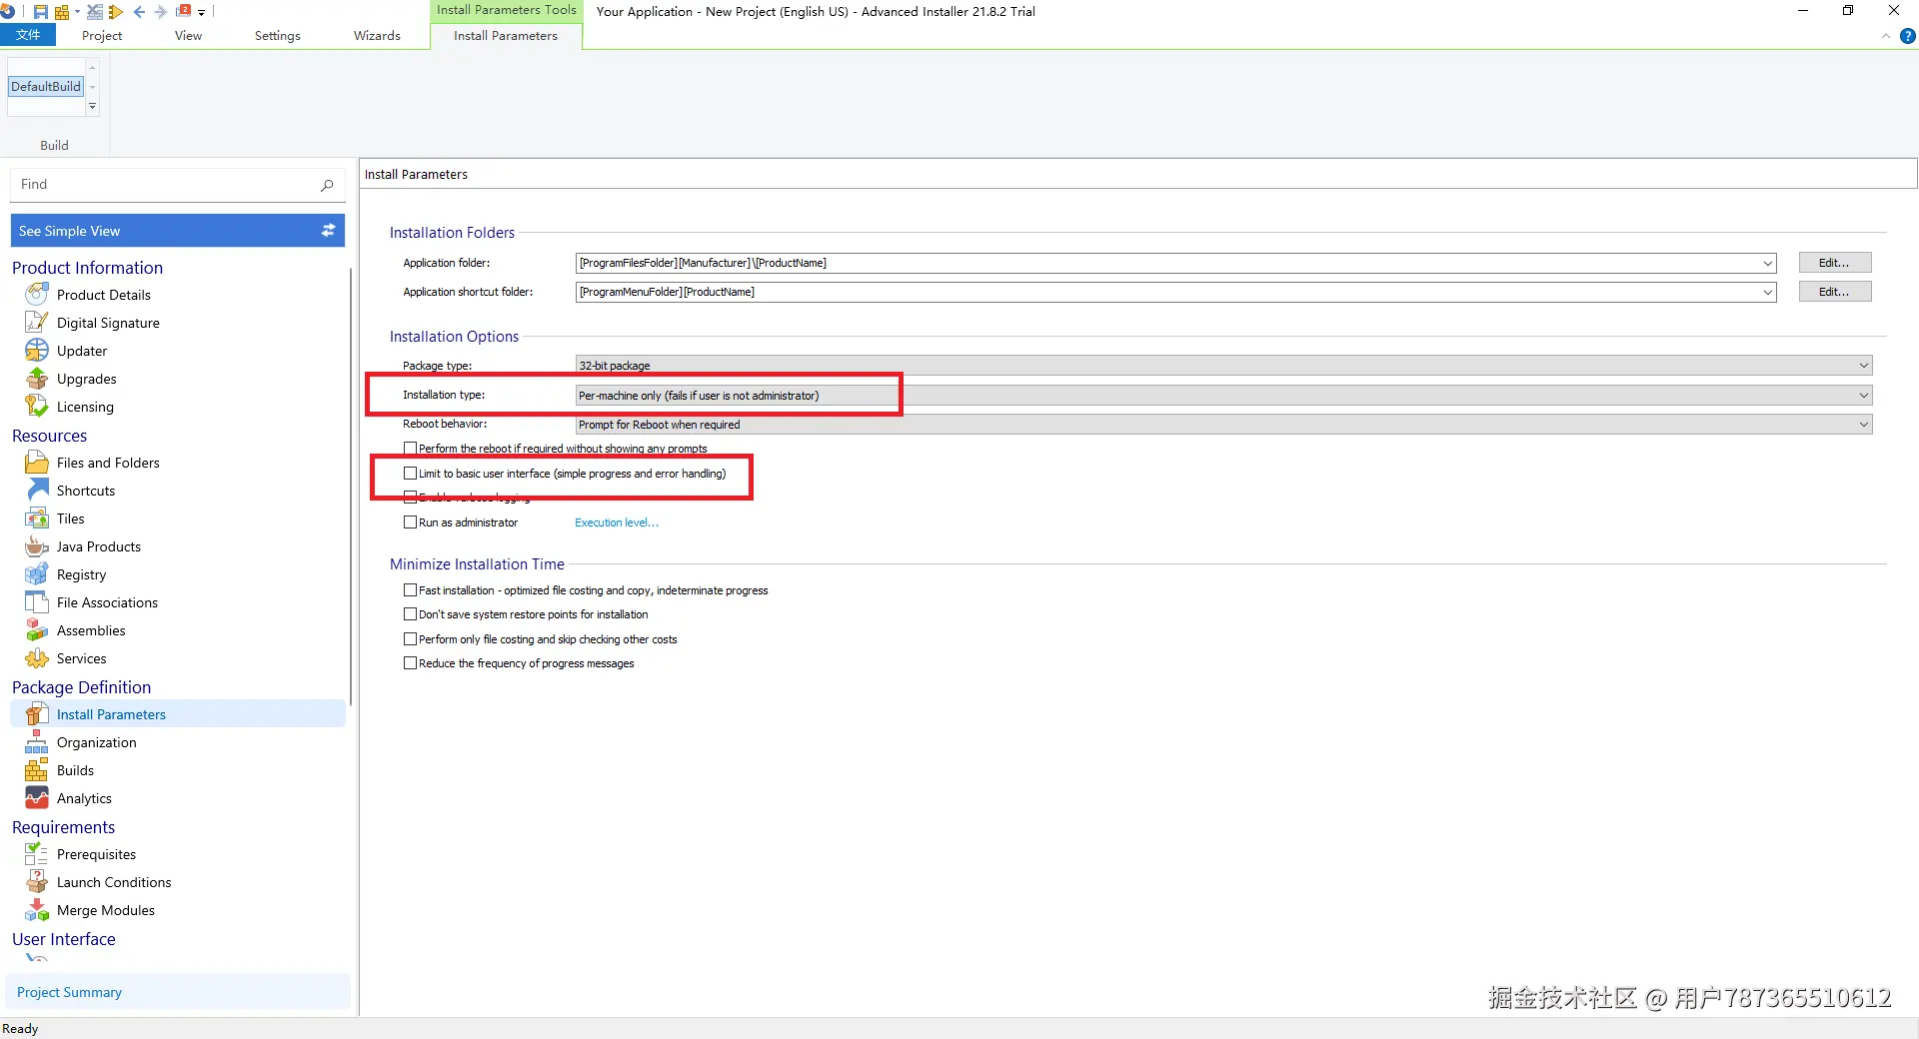1919x1039 pixels.
Task: Click the Save project icon in quick access toolbar
Action: [x=41, y=12]
